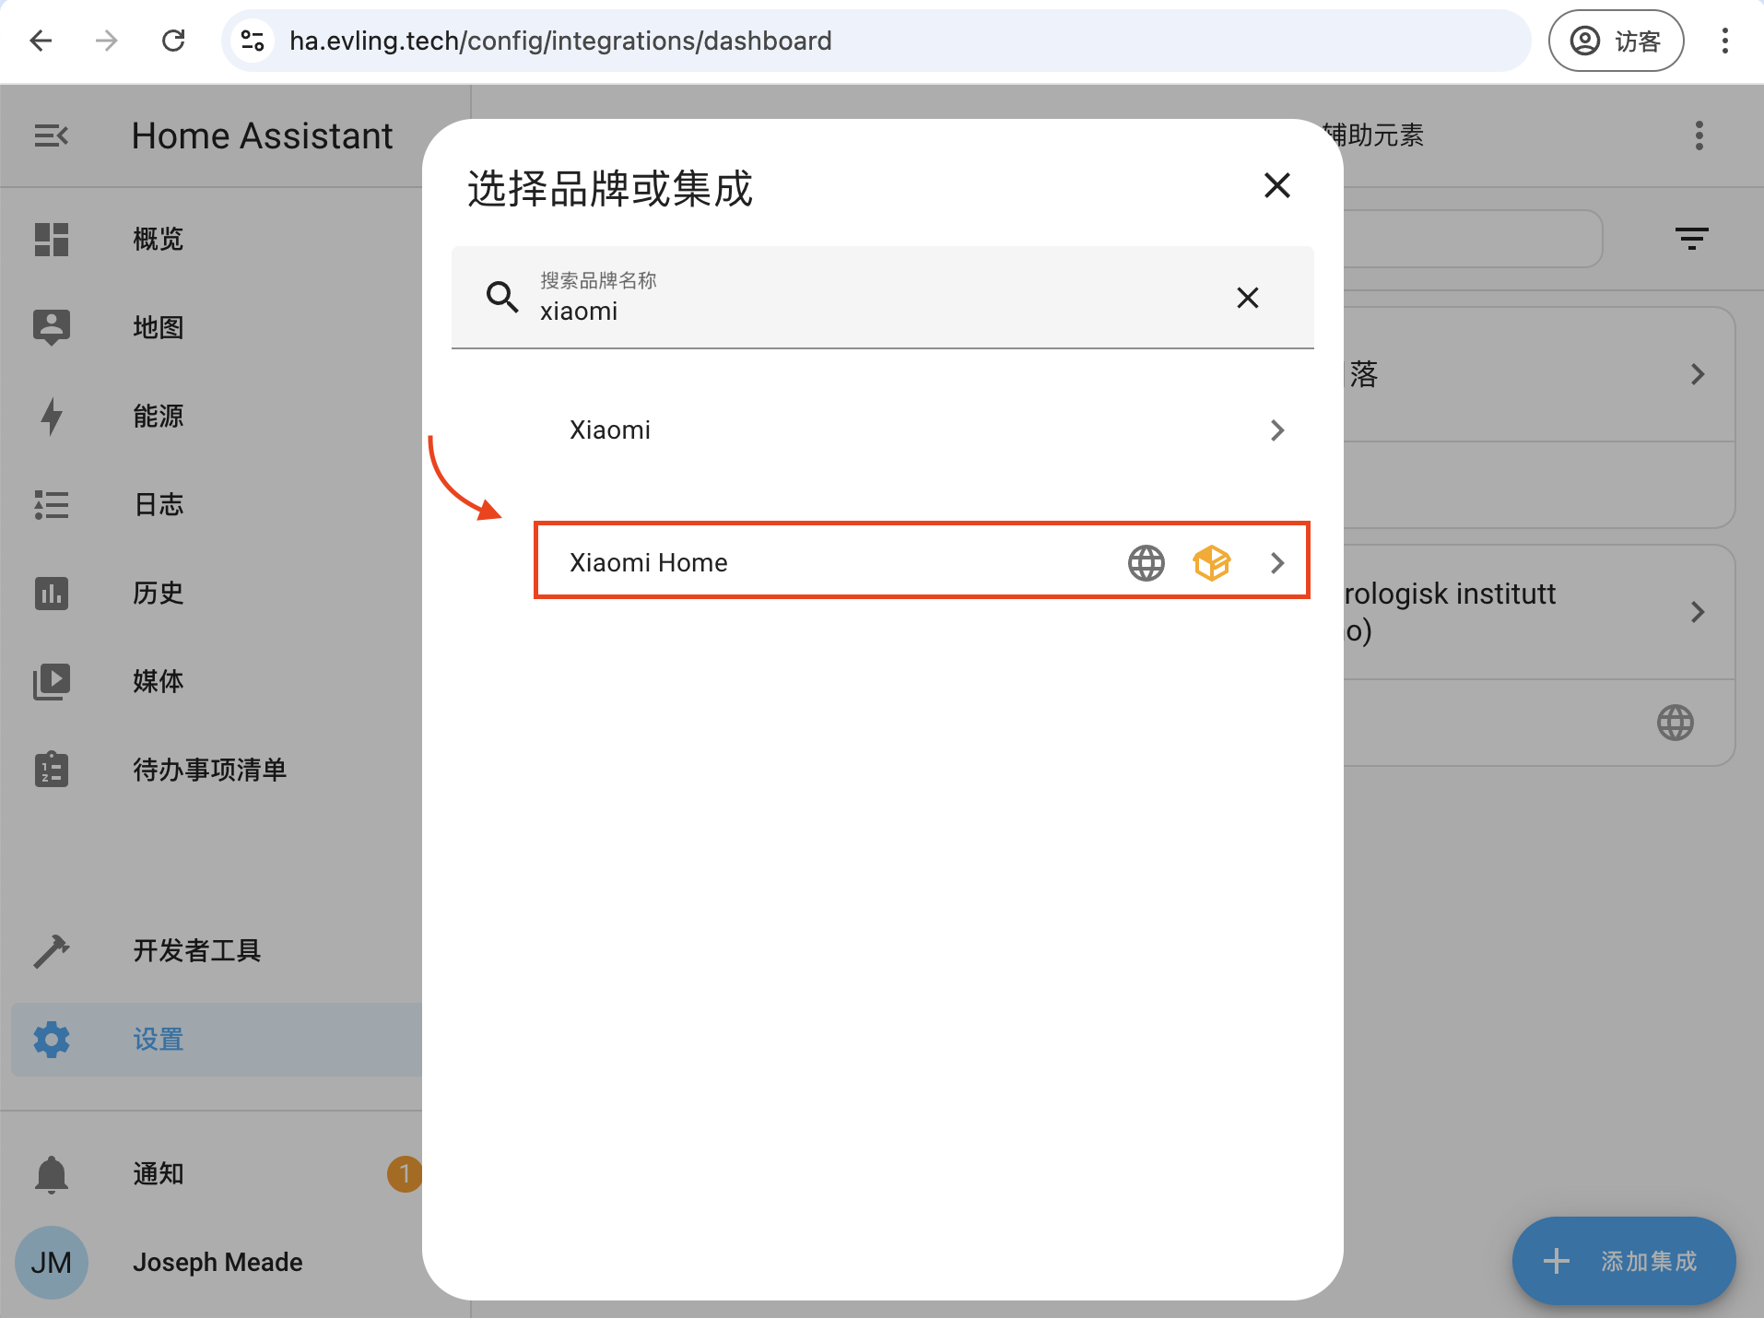Screen dimensions: 1764x1318
Task: Click the 设置 gear icon
Action: point(52,1040)
